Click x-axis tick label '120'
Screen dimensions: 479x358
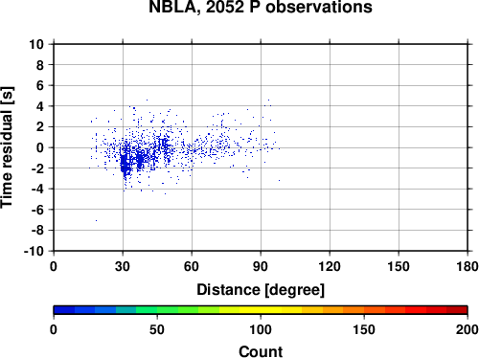pyautogui.click(x=330, y=266)
